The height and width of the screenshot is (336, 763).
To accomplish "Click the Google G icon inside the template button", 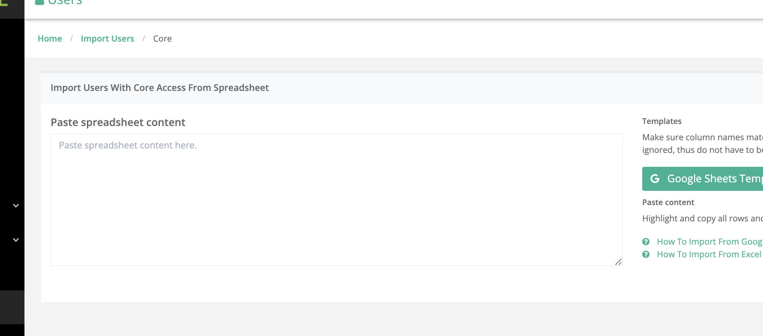I will [x=655, y=179].
